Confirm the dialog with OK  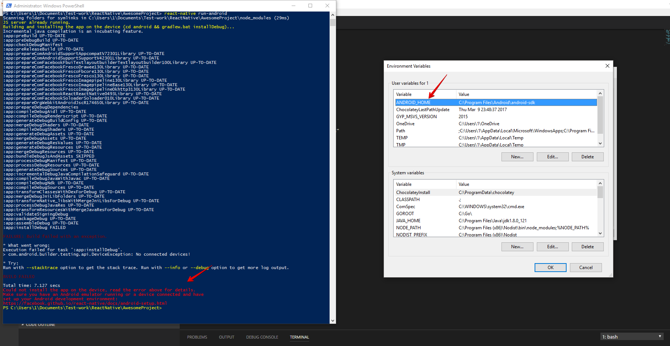(x=550, y=268)
